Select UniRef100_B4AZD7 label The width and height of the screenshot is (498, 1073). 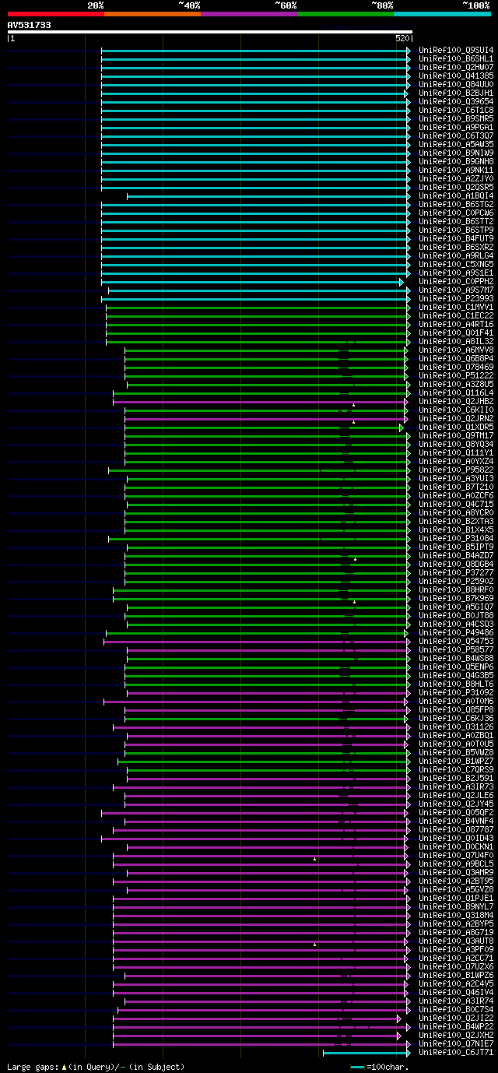[456, 555]
